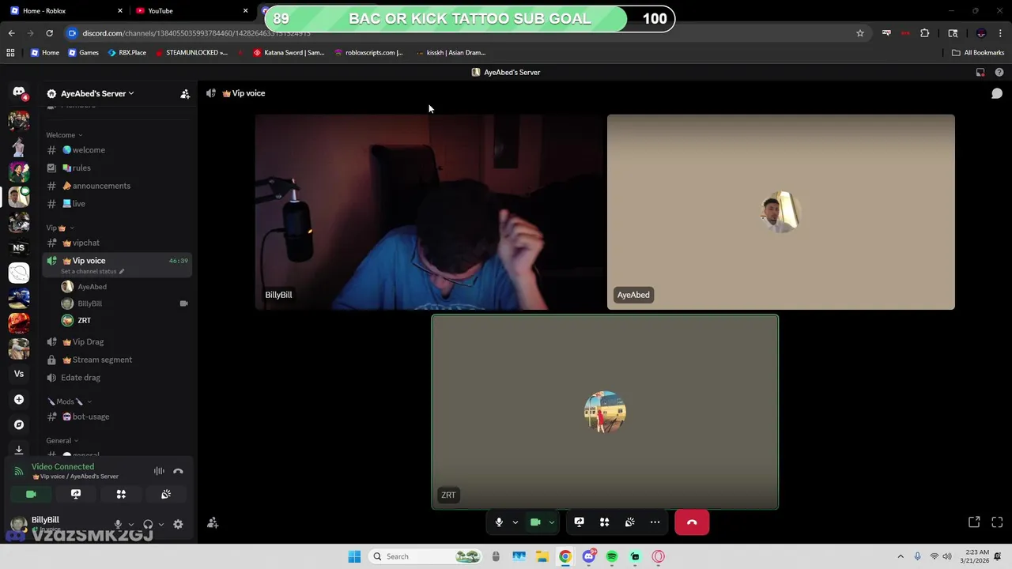
Task: Share screen from left voice panel
Action: pyautogui.click(x=76, y=494)
